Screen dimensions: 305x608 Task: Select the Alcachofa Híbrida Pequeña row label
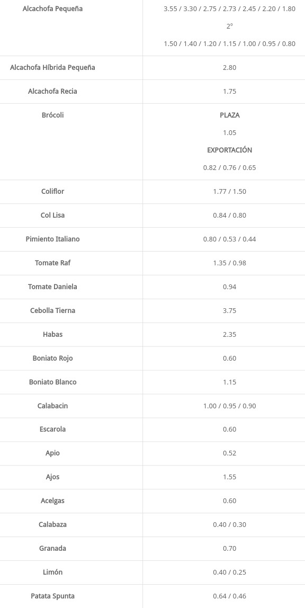click(53, 67)
